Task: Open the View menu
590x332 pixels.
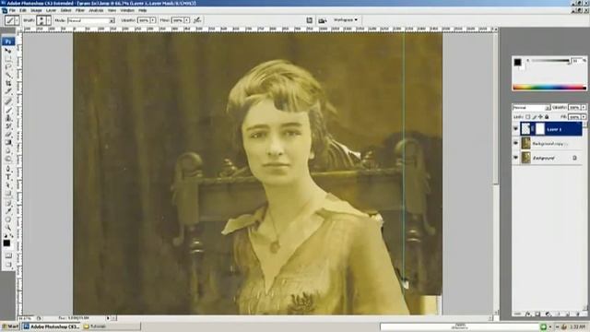Action: click(112, 10)
